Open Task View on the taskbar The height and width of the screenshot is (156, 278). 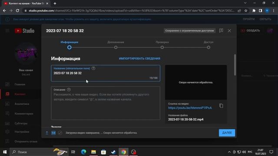pos(73,152)
